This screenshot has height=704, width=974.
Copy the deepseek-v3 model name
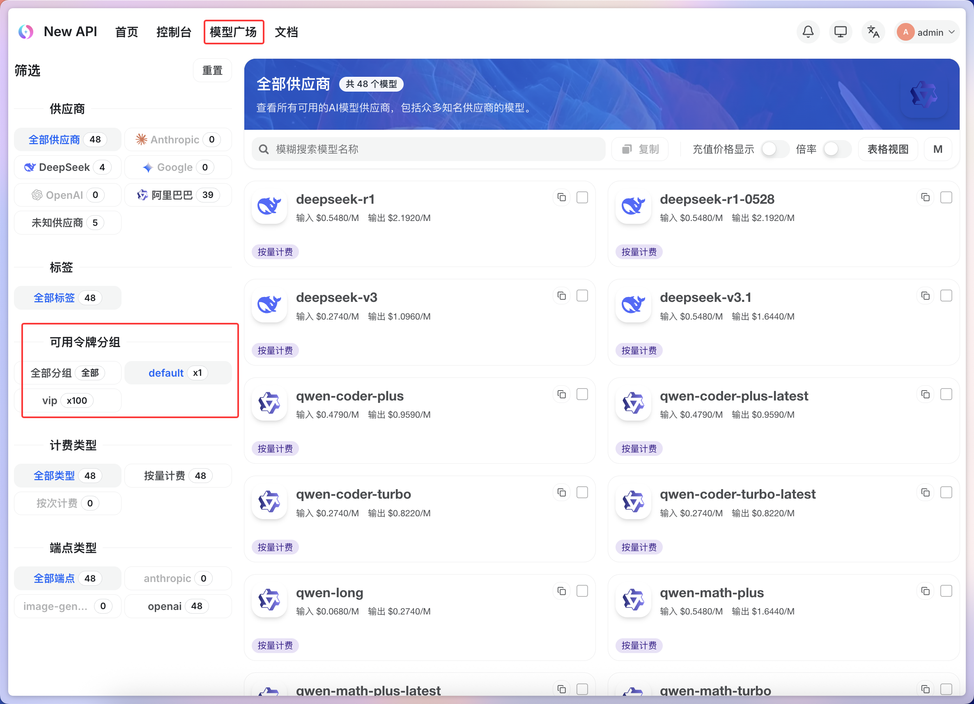tap(561, 296)
